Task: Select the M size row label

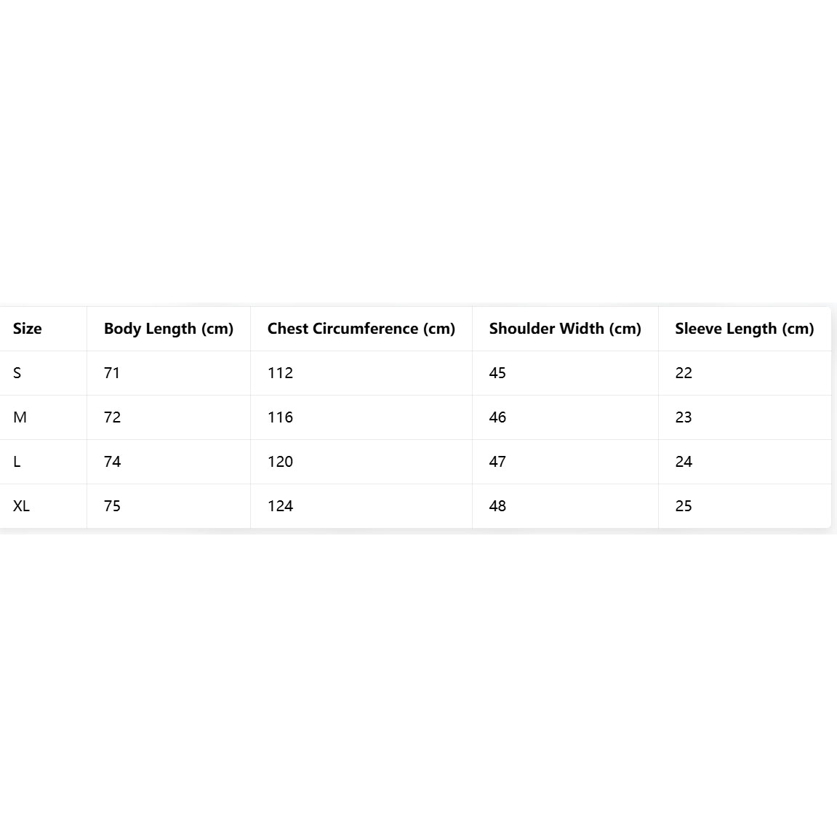Action: tap(20, 417)
